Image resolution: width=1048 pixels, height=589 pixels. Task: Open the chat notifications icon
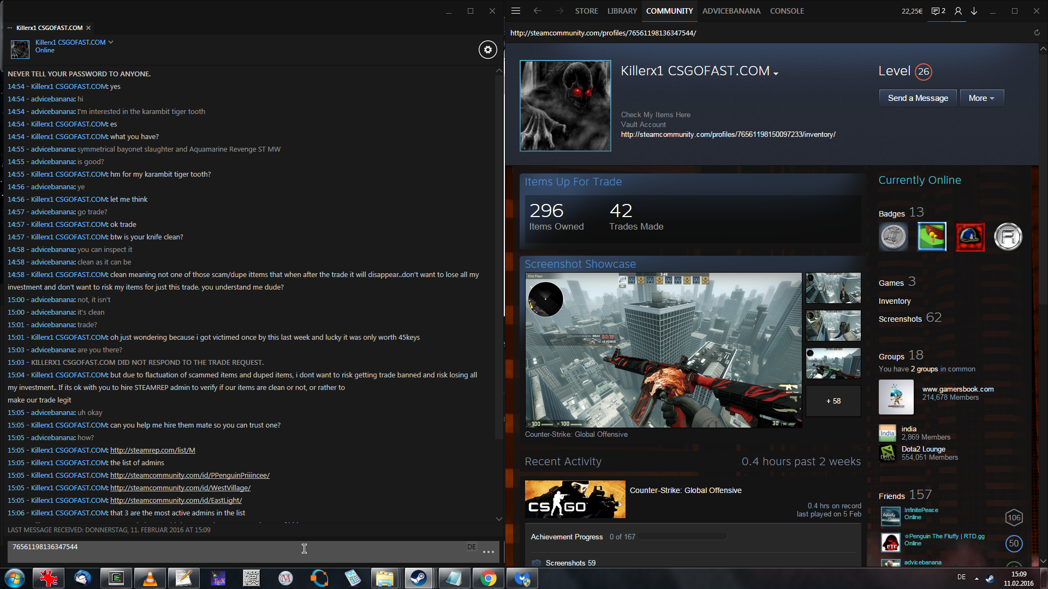[938, 11]
